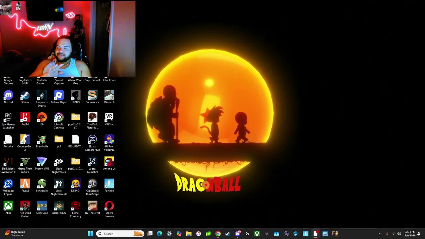Launch the Among Us shortcut
Viewport: 425px width, 239px height.
coord(109,164)
